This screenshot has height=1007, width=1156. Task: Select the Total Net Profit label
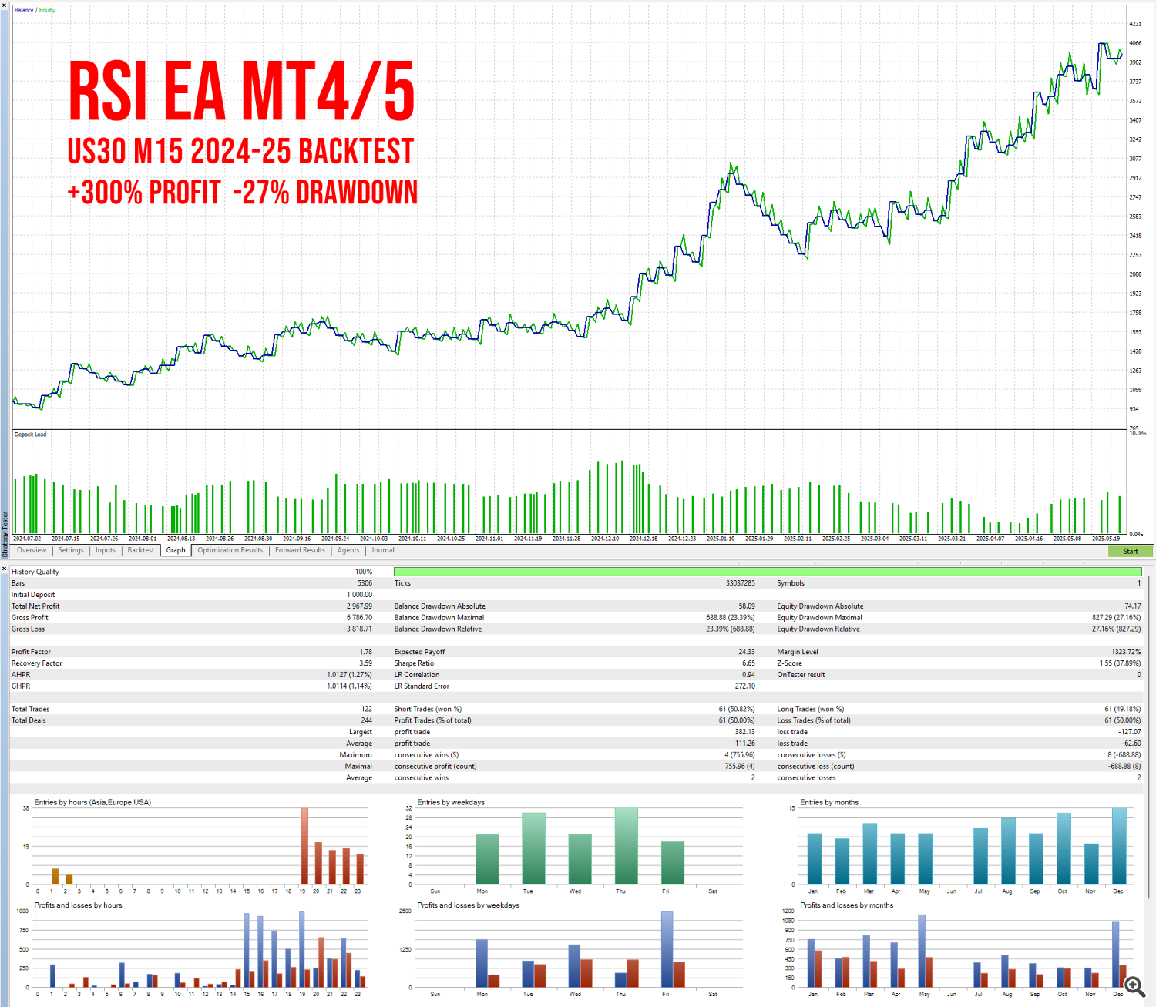tap(35, 606)
